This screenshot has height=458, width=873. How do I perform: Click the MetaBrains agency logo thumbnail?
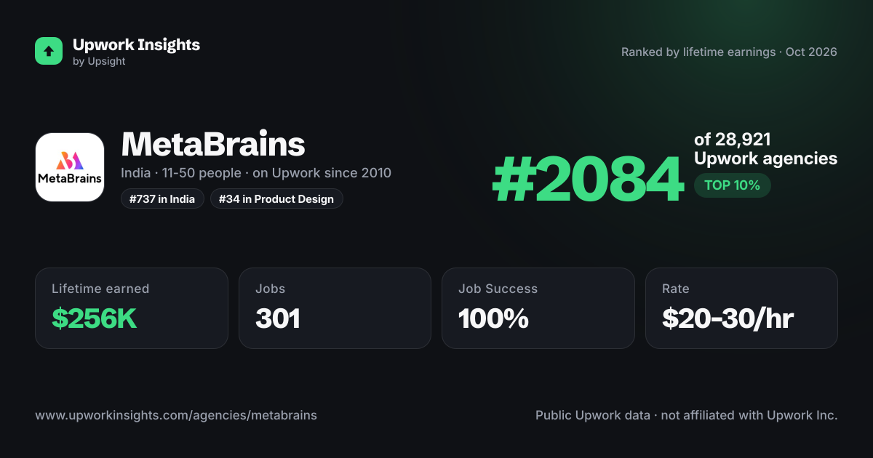click(70, 167)
